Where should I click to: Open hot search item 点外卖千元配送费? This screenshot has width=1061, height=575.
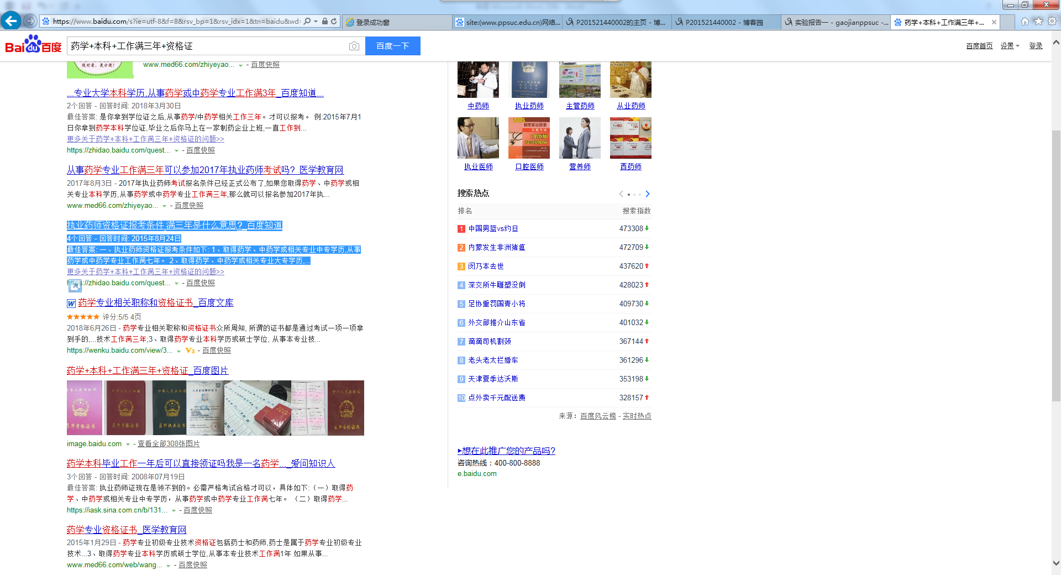(x=497, y=398)
